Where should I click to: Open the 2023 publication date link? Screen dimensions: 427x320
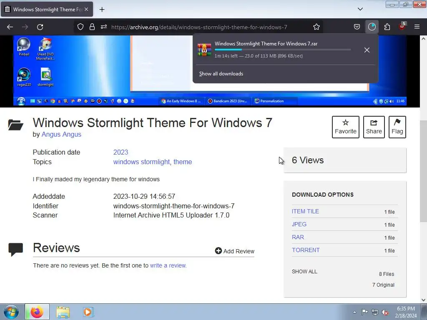pyautogui.click(x=121, y=152)
